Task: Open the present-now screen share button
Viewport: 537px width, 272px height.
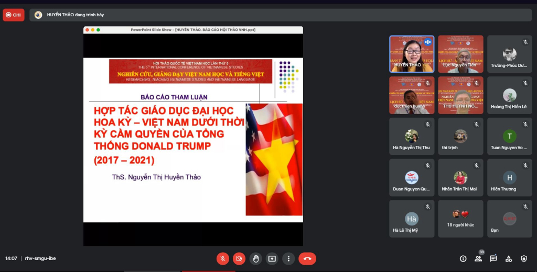Action: [x=272, y=259]
